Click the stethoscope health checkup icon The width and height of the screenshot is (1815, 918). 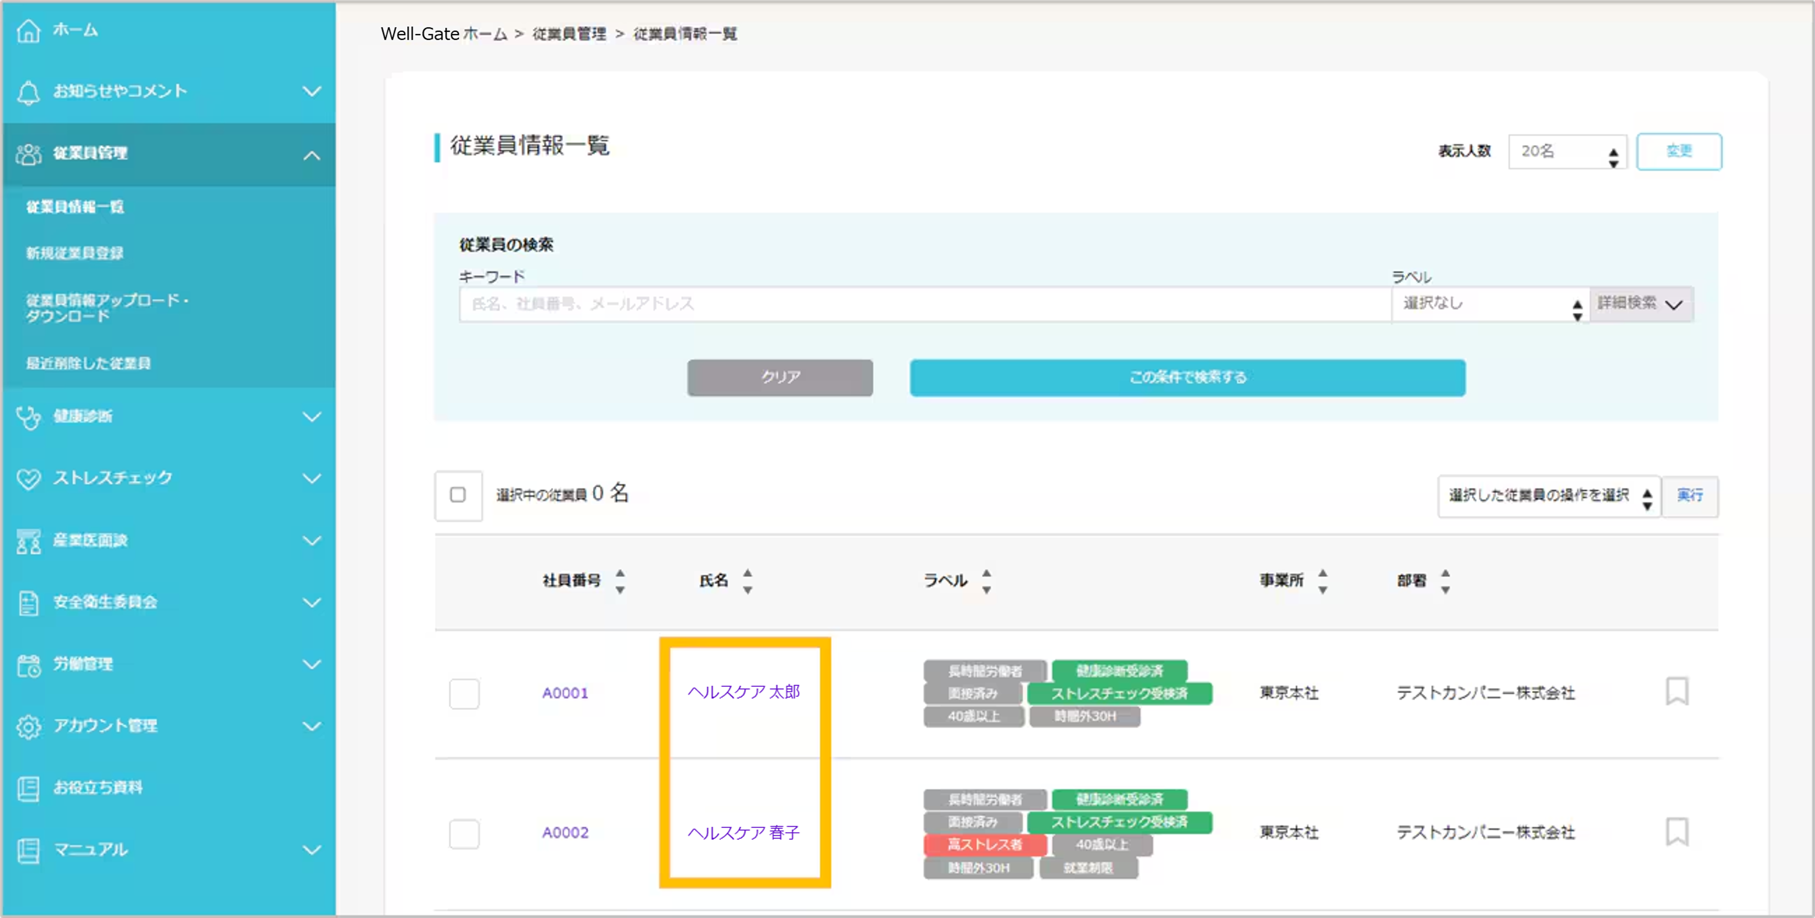click(x=28, y=416)
